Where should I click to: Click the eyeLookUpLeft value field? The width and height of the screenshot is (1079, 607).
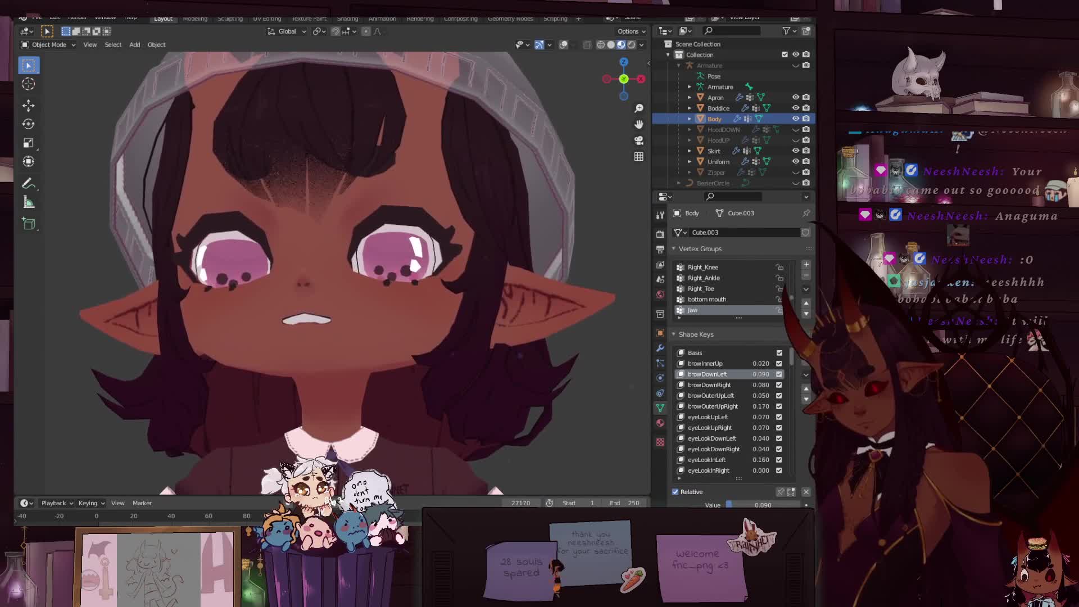[x=760, y=417]
